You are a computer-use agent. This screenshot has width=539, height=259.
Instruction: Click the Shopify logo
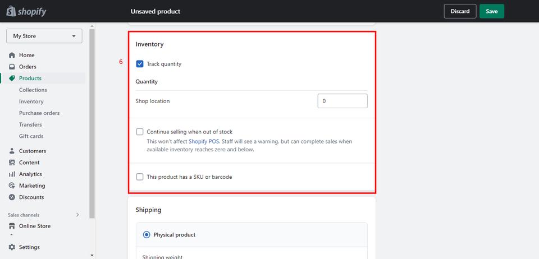(26, 11)
